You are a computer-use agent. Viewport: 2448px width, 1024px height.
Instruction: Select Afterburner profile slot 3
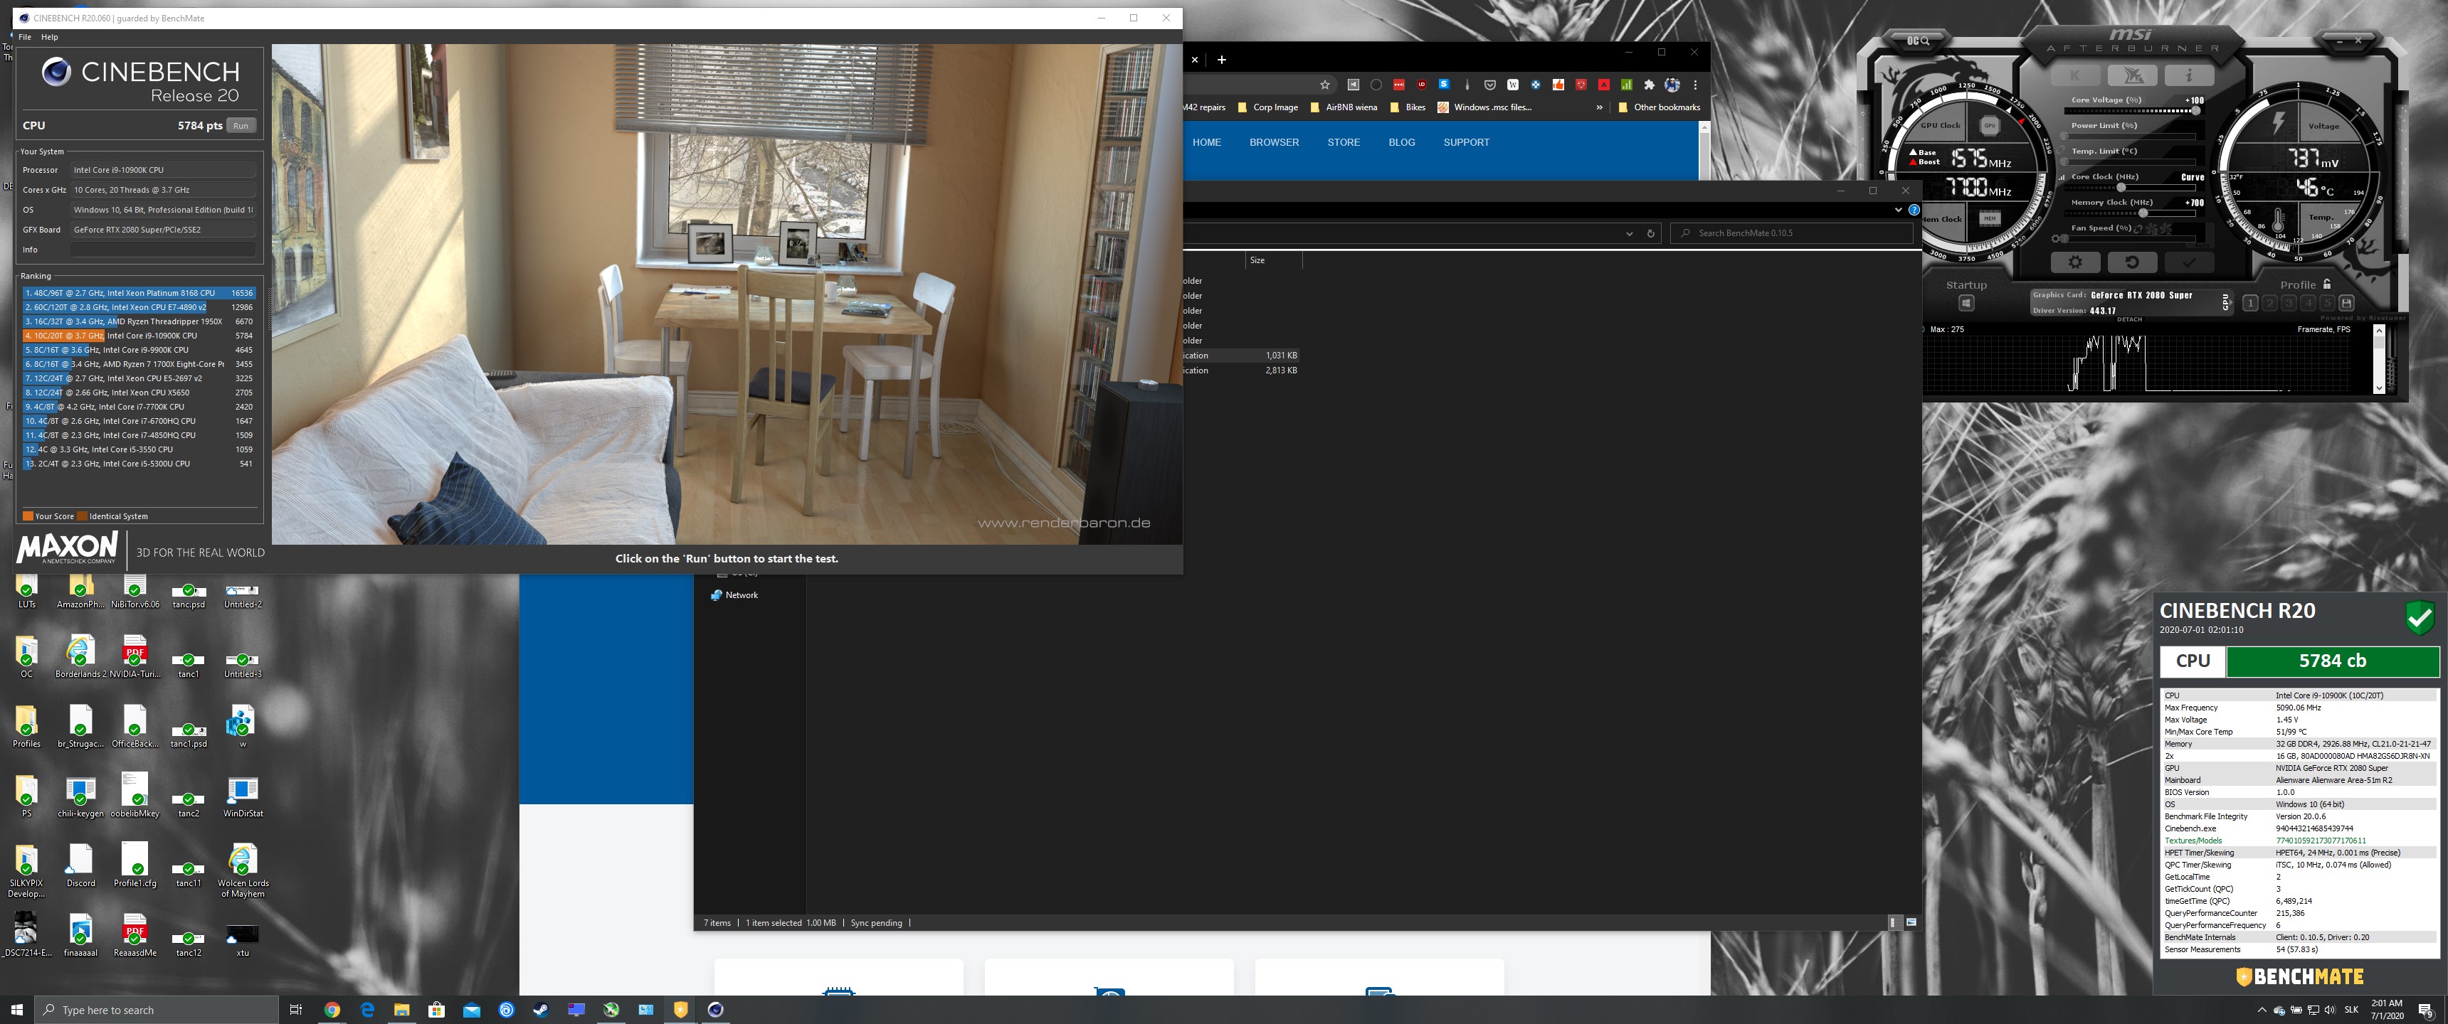click(x=2289, y=303)
